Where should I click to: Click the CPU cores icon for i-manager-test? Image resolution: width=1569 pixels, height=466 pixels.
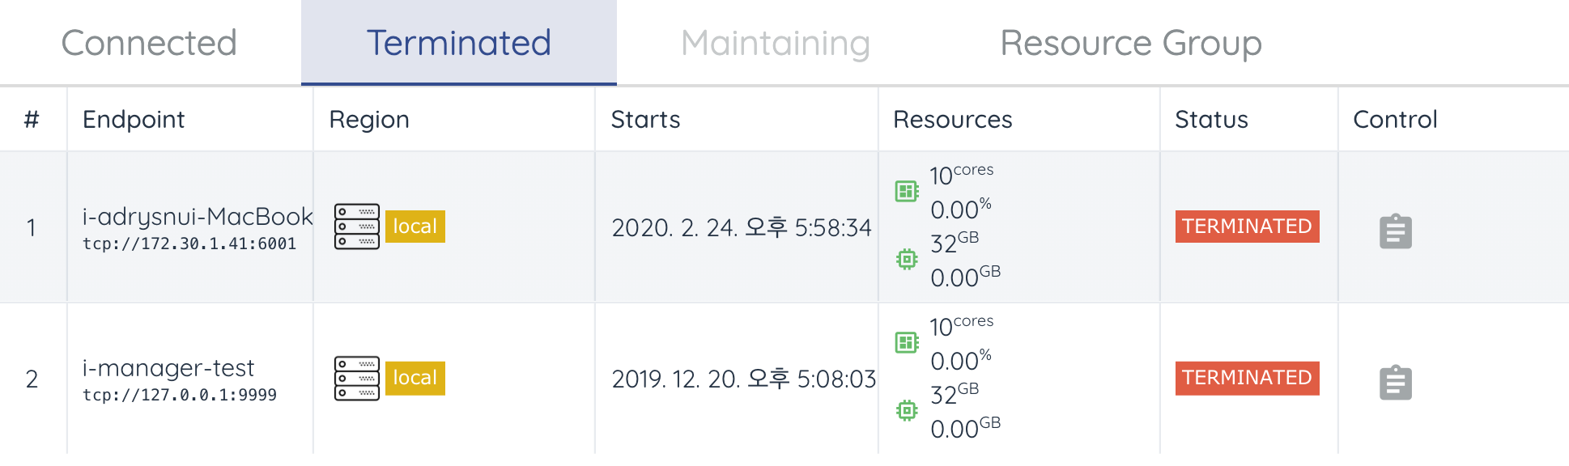click(907, 343)
